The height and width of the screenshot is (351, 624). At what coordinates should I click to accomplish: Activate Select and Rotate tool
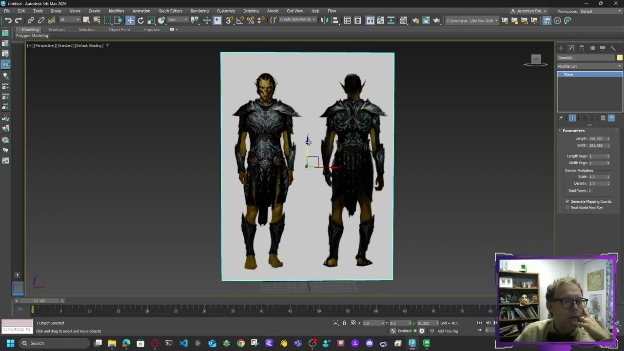(141, 20)
